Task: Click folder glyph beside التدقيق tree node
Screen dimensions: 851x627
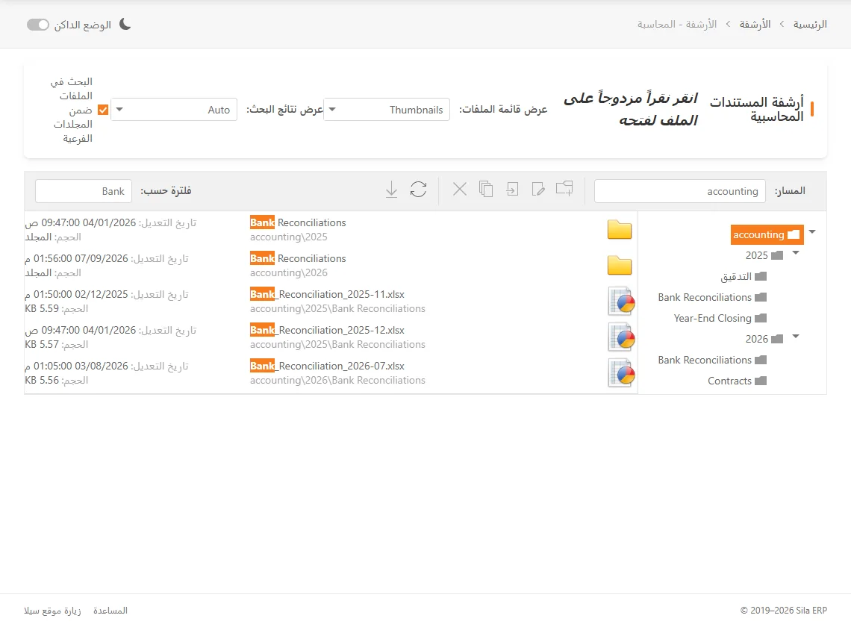Action: coord(761,277)
